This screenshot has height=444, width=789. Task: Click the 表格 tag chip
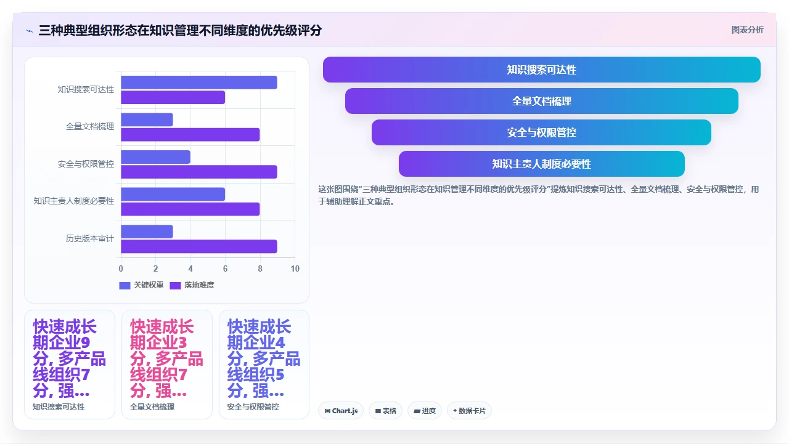[385, 411]
